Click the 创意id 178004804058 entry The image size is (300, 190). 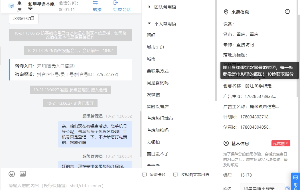(x=247, y=127)
